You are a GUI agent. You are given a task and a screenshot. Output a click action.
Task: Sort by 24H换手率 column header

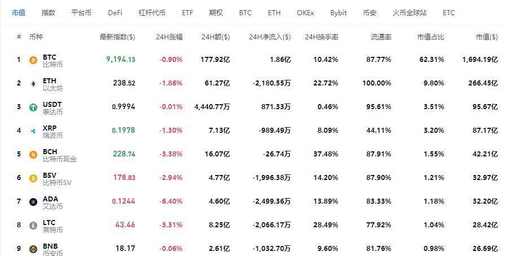321,37
